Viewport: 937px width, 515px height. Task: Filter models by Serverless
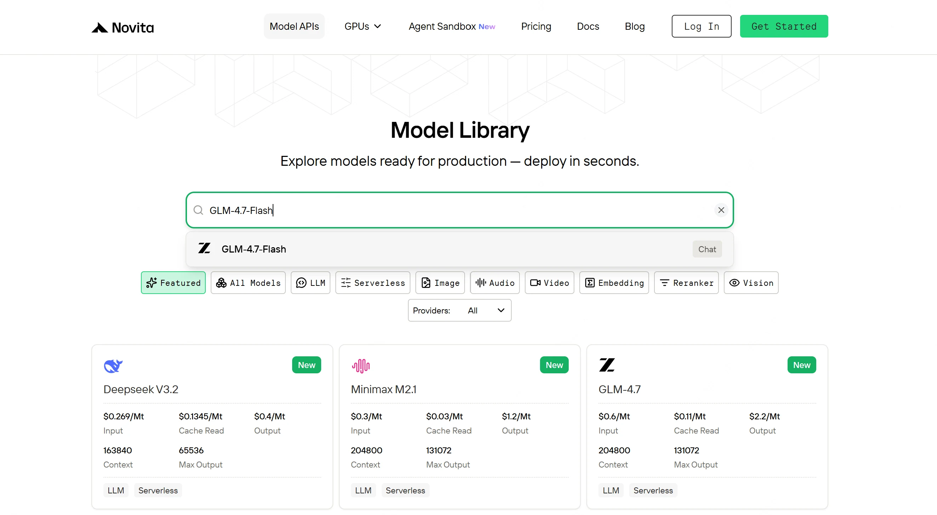(x=373, y=283)
